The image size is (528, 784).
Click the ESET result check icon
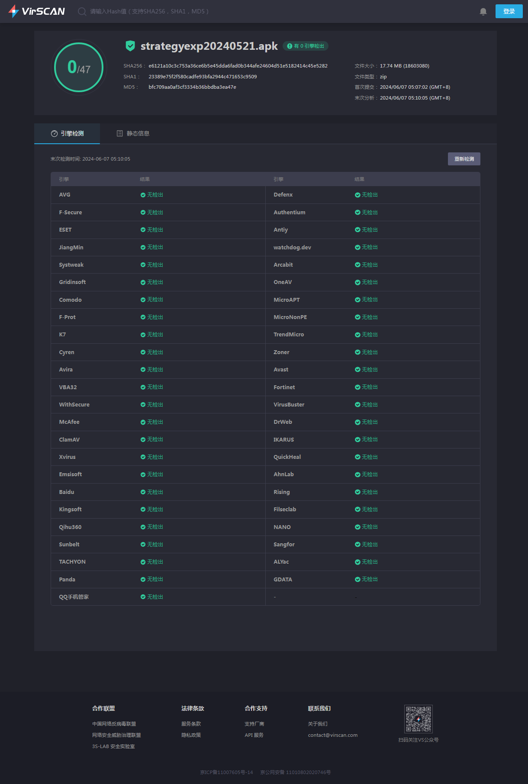[143, 230]
